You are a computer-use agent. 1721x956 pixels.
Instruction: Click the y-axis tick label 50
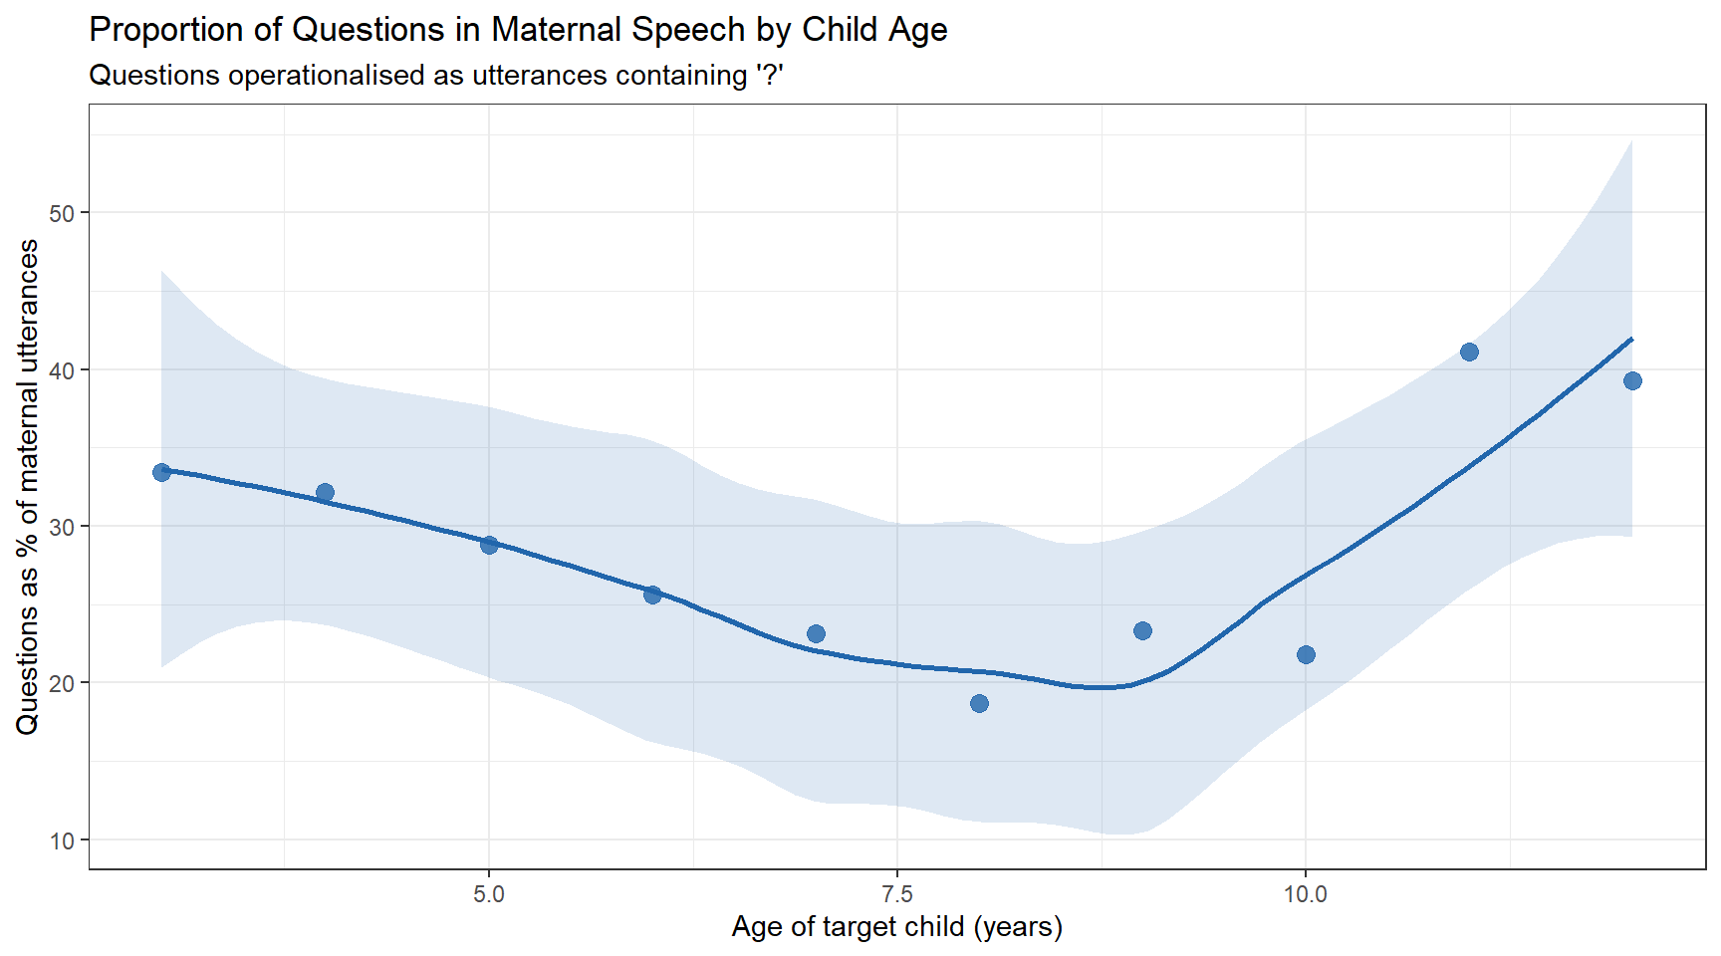(62, 213)
